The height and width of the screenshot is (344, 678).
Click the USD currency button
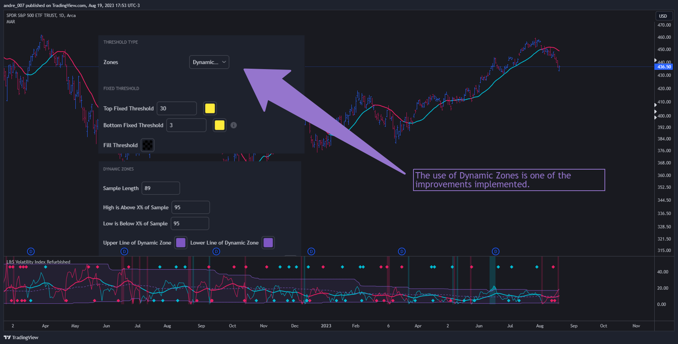tap(663, 16)
